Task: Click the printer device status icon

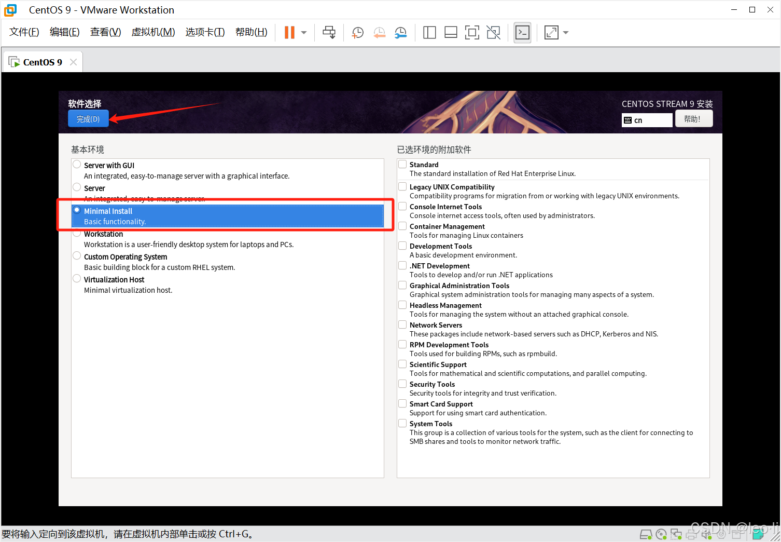Action: pos(691,534)
